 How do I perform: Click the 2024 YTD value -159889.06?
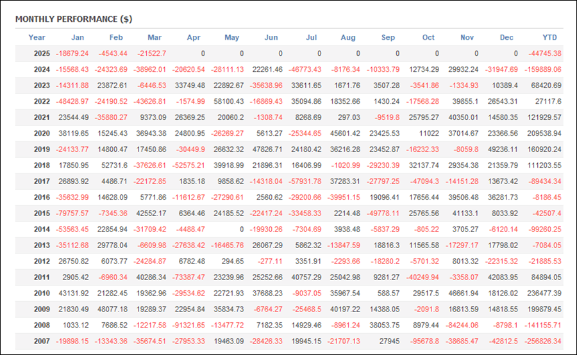[x=543, y=70]
